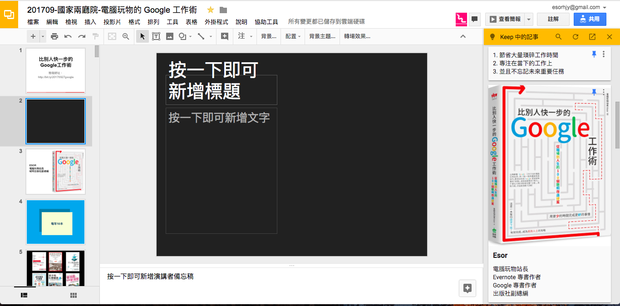Viewport: 620px width, 306px height.
Task: Open the 注 input tools dropdown
Action: coord(245,36)
